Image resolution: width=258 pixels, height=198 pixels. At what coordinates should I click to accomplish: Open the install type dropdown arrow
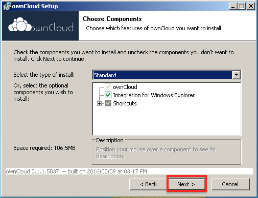(236, 75)
